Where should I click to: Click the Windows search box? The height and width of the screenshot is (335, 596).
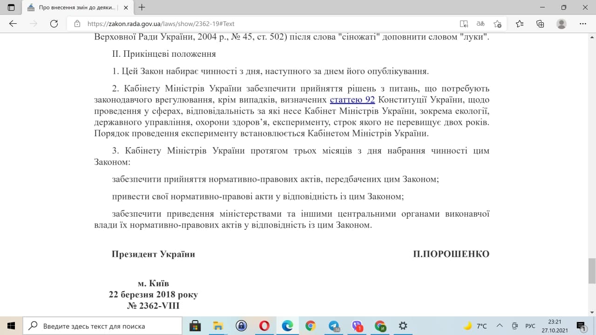click(102, 326)
